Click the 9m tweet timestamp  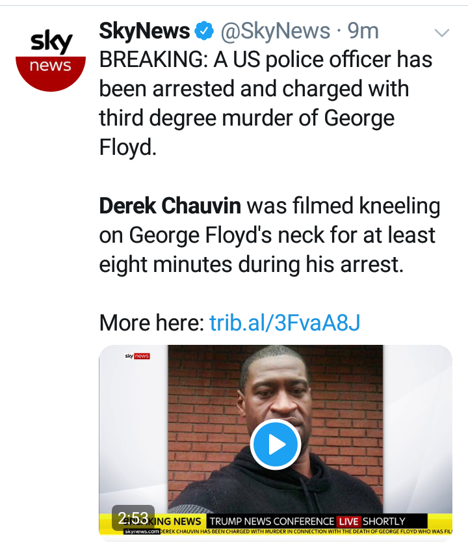tap(364, 31)
